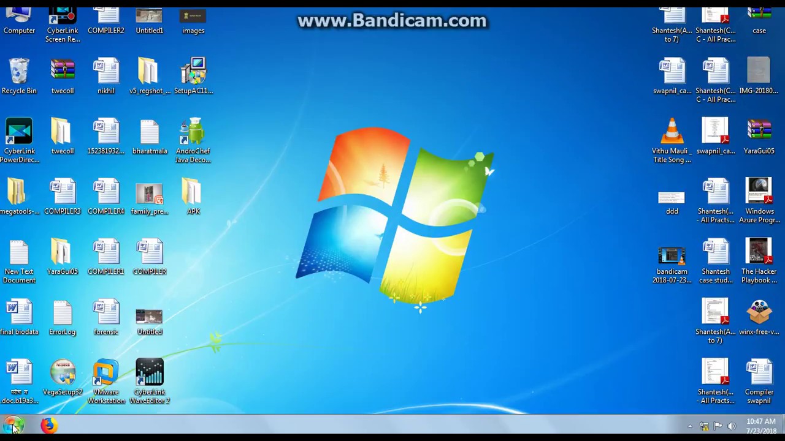
Task: Select the Recycle Bin icon
Action: pos(19,76)
